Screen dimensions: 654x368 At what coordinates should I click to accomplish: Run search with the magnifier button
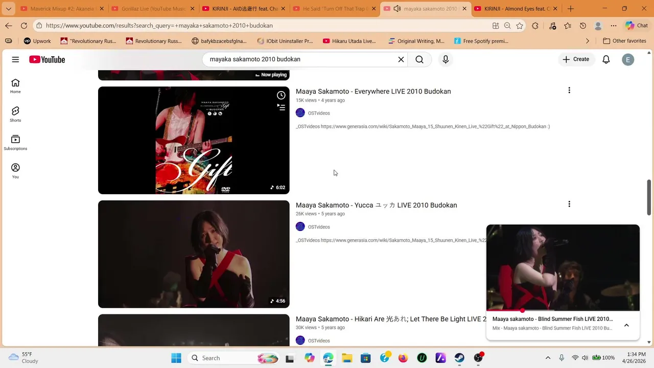[x=419, y=59]
